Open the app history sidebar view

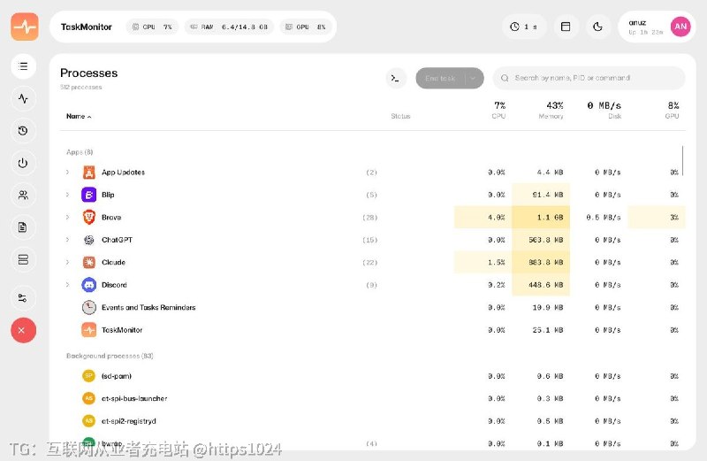[23, 131]
